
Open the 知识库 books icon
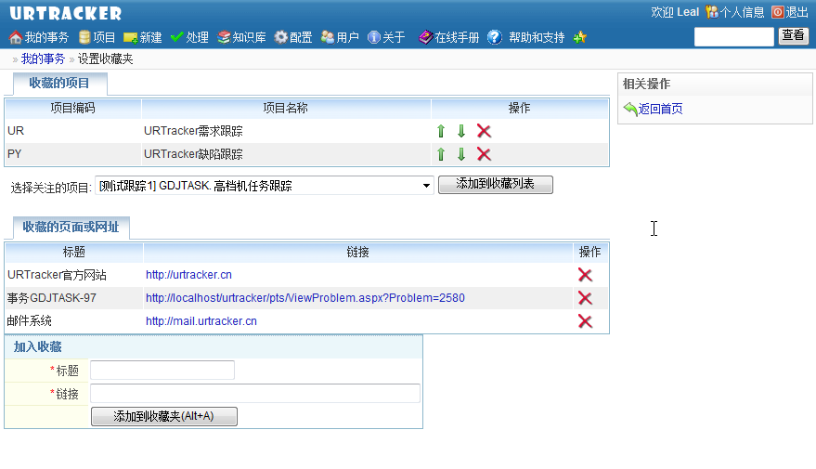224,37
